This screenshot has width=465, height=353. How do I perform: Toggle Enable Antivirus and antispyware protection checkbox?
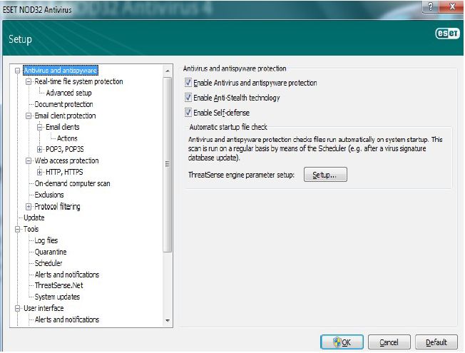tap(188, 83)
